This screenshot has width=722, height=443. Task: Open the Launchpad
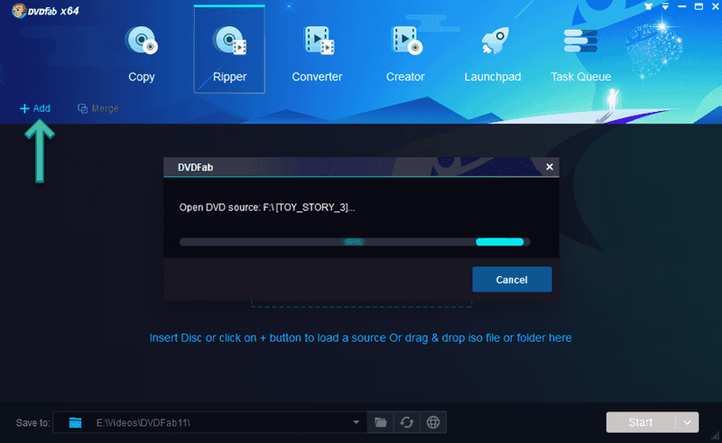click(493, 54)
